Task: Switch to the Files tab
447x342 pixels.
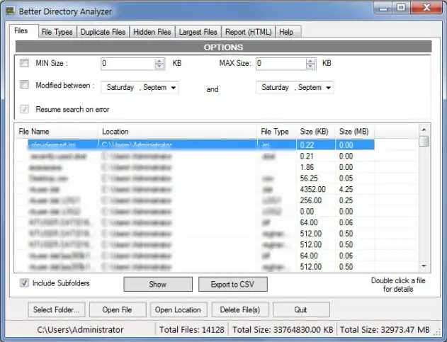Action: point(24,30)
